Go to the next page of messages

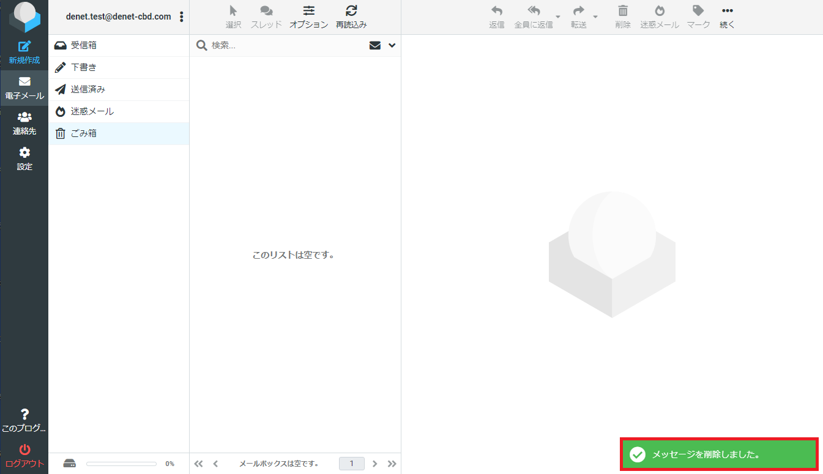click(x=375, y=464)
